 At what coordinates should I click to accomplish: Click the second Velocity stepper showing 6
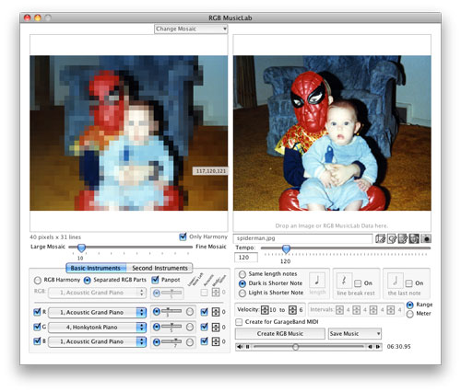(293, 310)
